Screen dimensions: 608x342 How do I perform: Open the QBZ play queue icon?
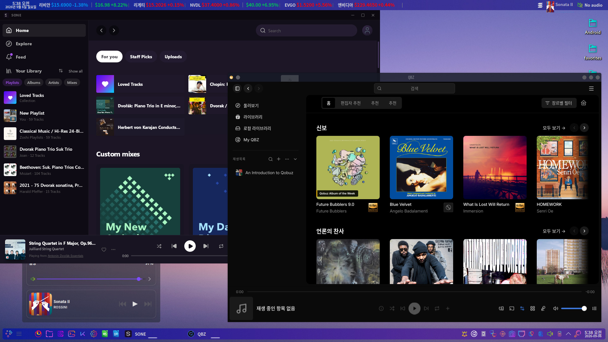(x=594, y=308)
